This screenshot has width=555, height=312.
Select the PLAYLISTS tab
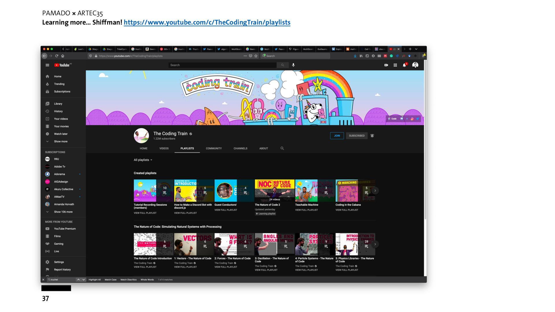pyautogui.click(x=187, y=148)
